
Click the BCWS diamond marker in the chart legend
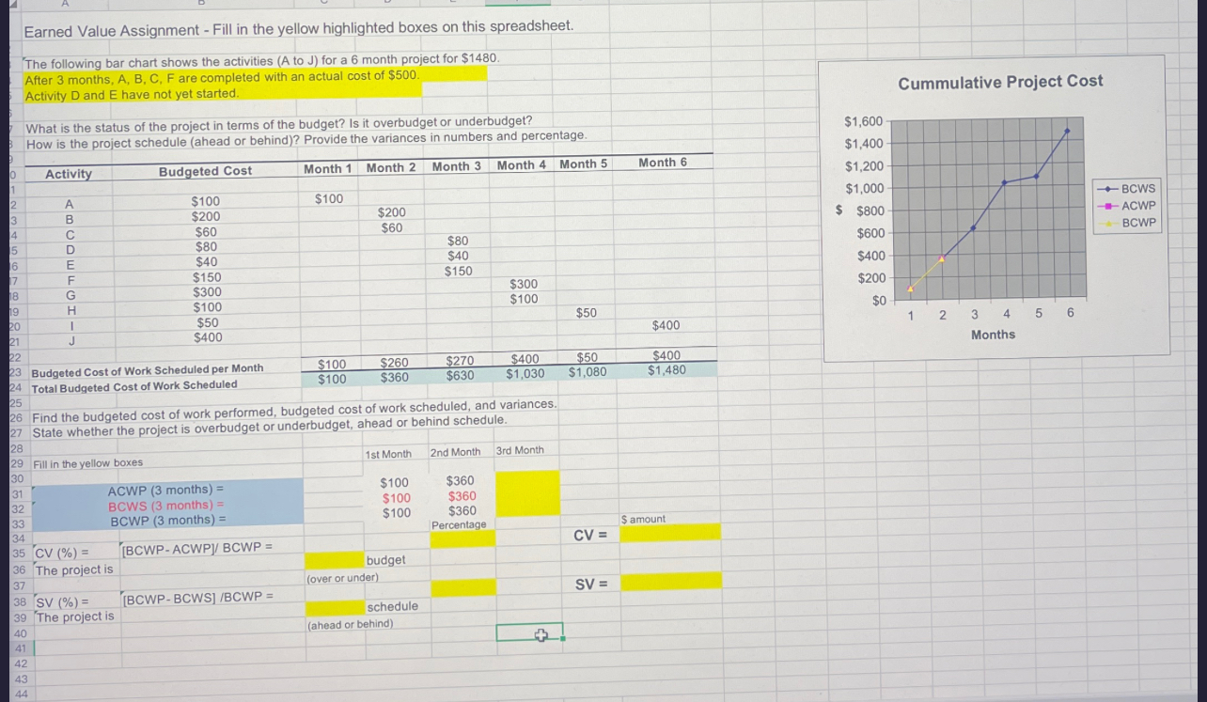pyautogui.click(x=1105, y=189)
